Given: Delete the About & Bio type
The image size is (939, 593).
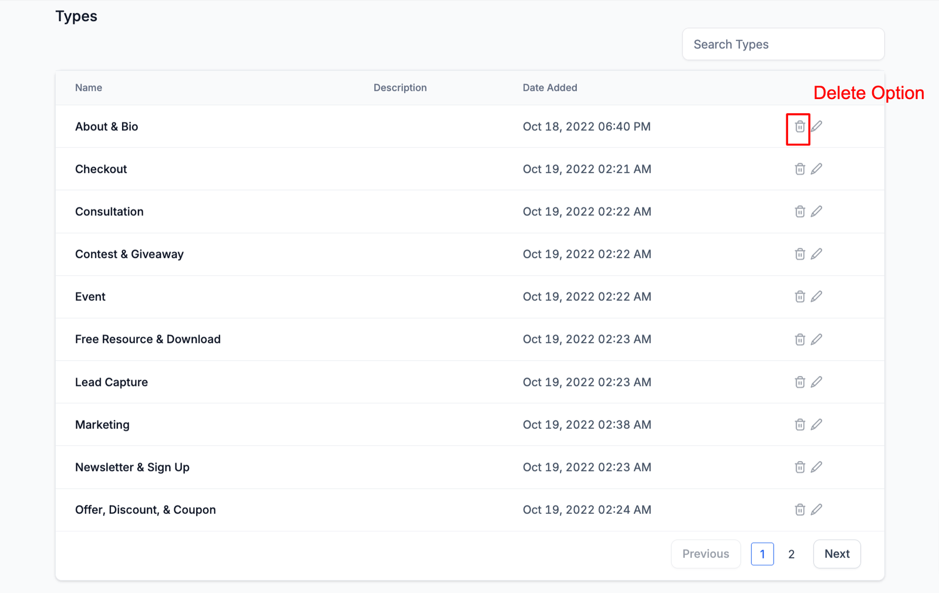Looking at the screenshot, I should click(x=799, y=127).
